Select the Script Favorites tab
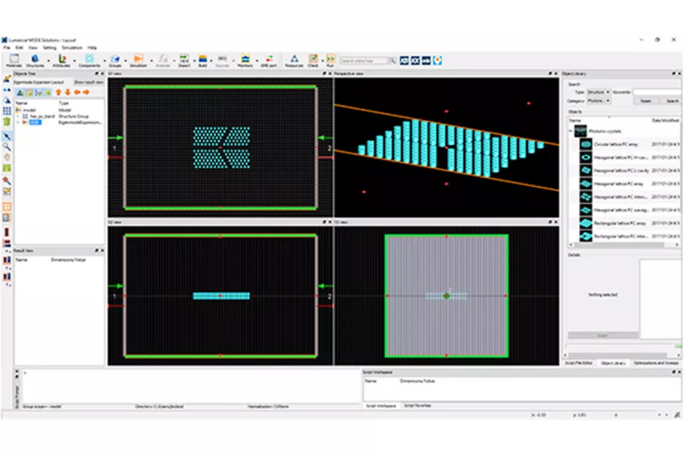 (418, 405)
